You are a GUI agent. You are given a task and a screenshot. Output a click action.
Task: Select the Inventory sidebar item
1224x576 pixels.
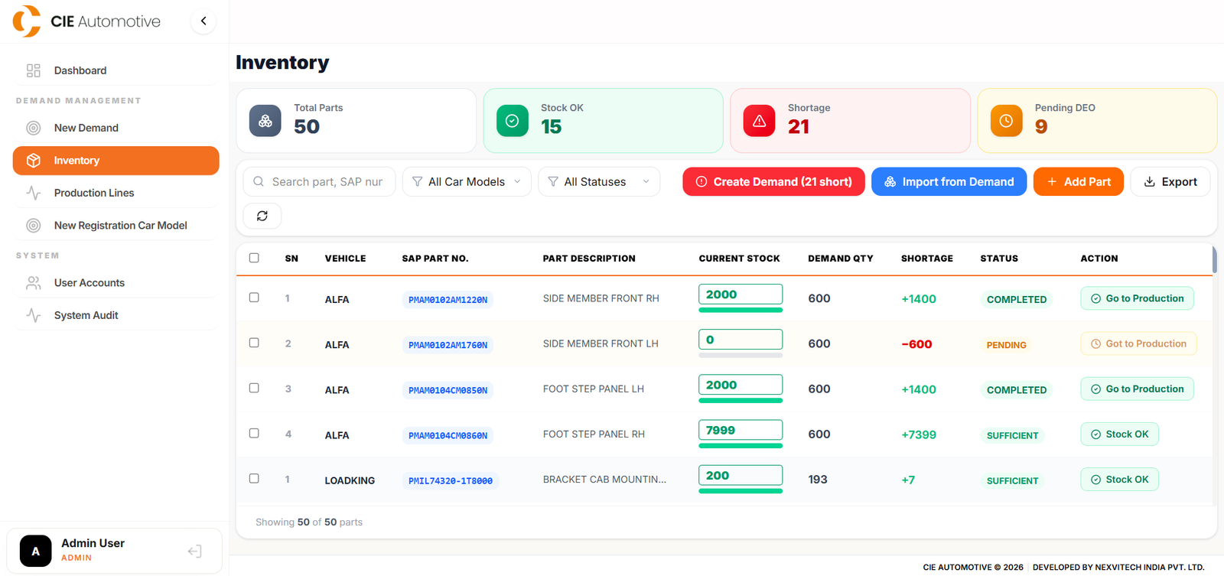click(116, 161)
